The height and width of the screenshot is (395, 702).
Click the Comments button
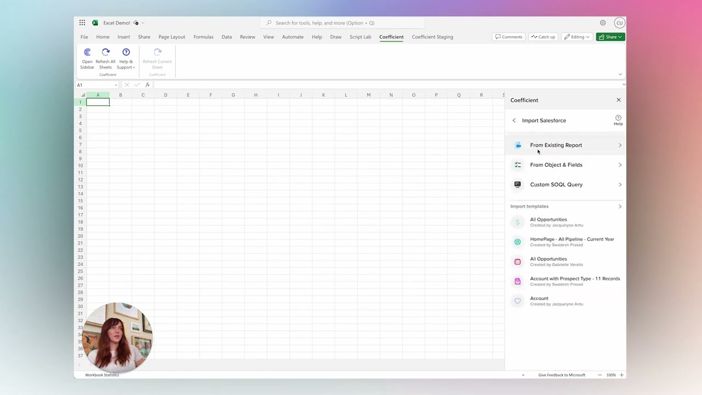point(509,37)
